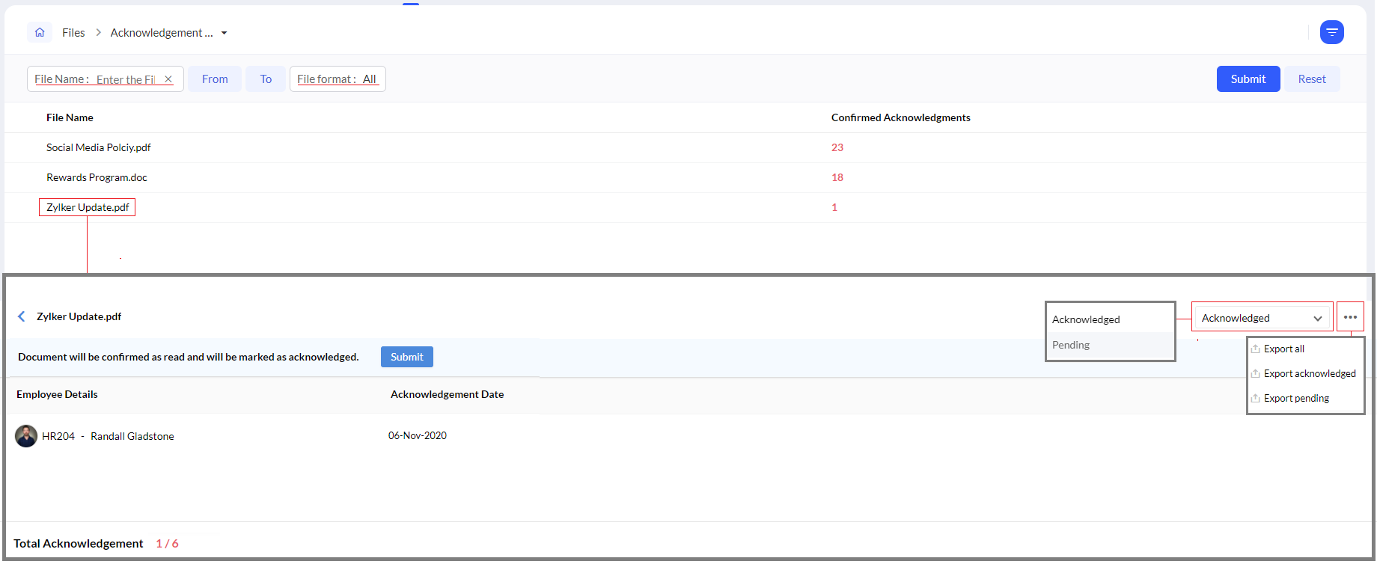Viewport: 1377px width, 564px height.
Task: Click the blue Submit filter button
Action: click(x=1248, y=79)
